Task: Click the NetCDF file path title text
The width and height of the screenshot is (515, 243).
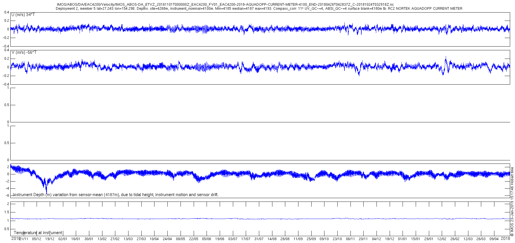Action: pos(225,5)
